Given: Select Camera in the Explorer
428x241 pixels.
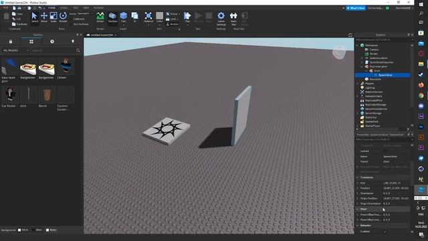Looking at the screenshot, I should pyautogui.click(x=374, y=50).
